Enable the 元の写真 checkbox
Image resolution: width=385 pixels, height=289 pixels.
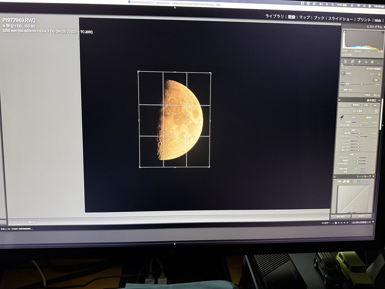click(x=343, y=55)
